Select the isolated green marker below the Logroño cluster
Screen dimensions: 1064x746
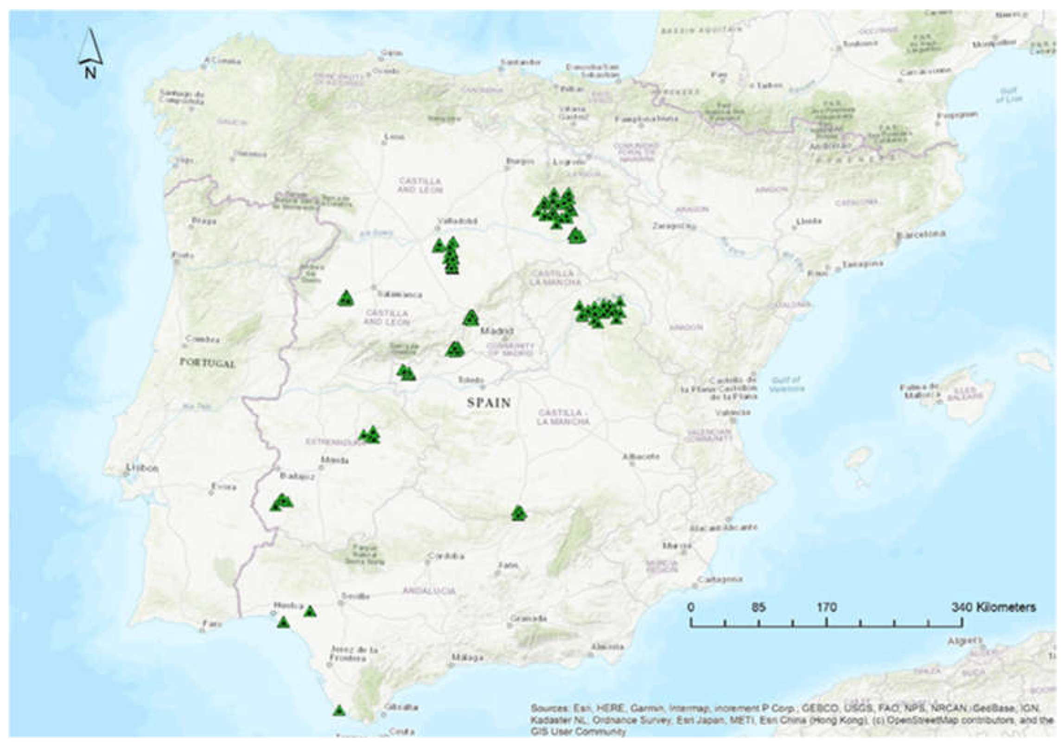pos(577,236)
